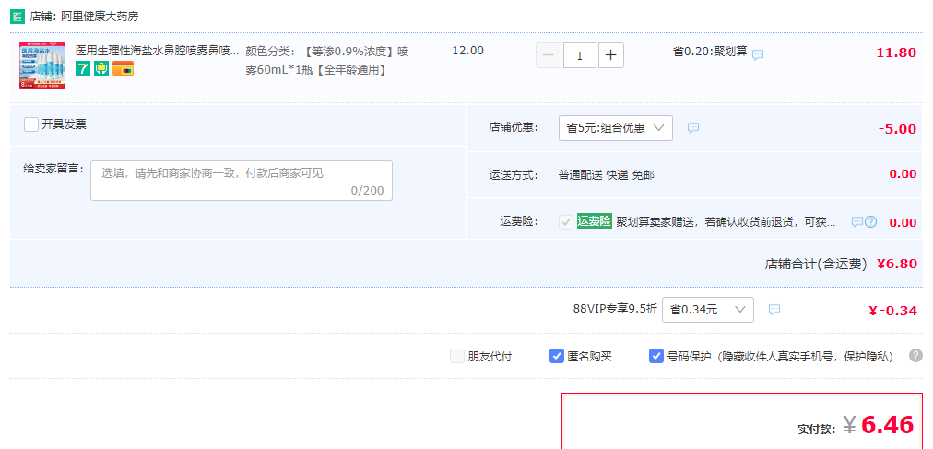
Task: Uncheck the 匿名购买 anonymous purchase checkbox
Action: (x=556, y=356)
